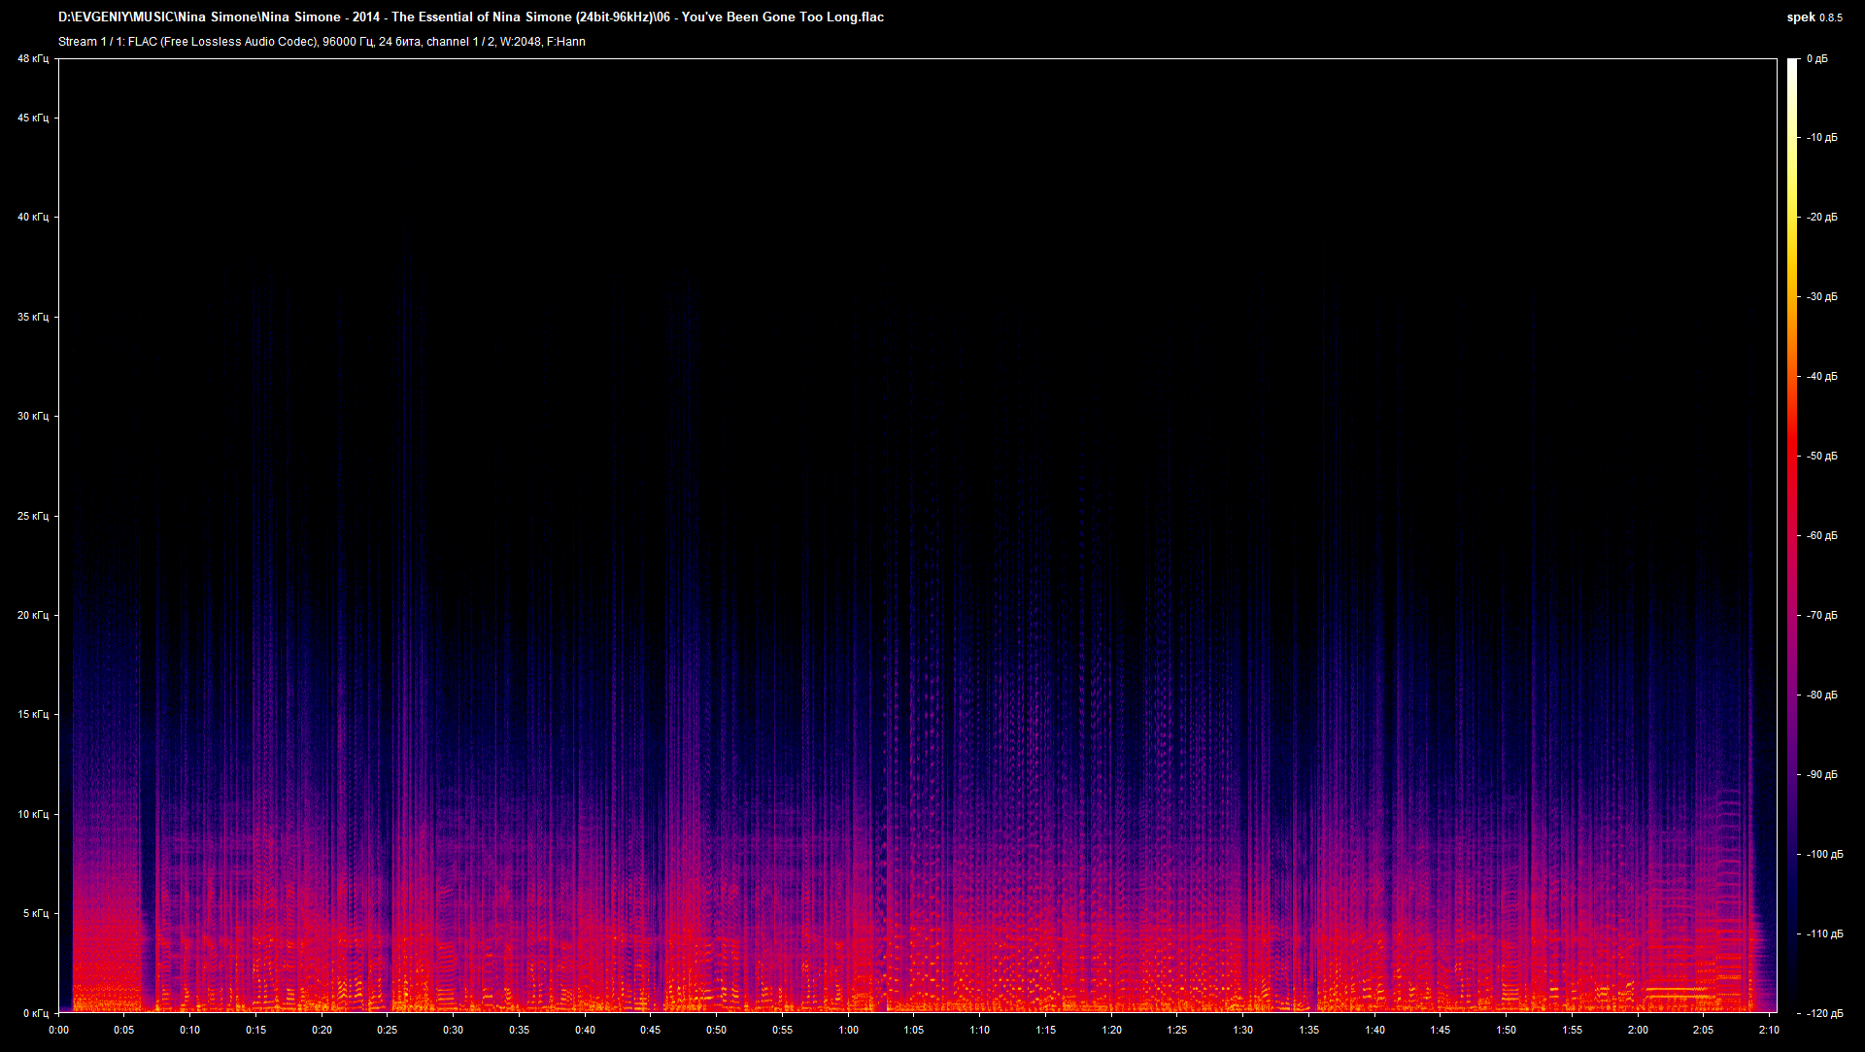Select the '2:05' time axis label
The image size is (1865, 1052).
click(1704, 1030)
